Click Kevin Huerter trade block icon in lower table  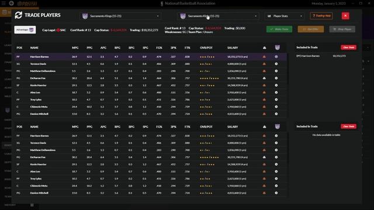pyautogui.click(x=264, y=164)
